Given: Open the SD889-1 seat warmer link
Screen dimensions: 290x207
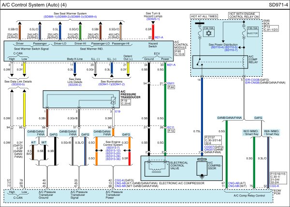Looking at the screenshot, I should (50, 16).
